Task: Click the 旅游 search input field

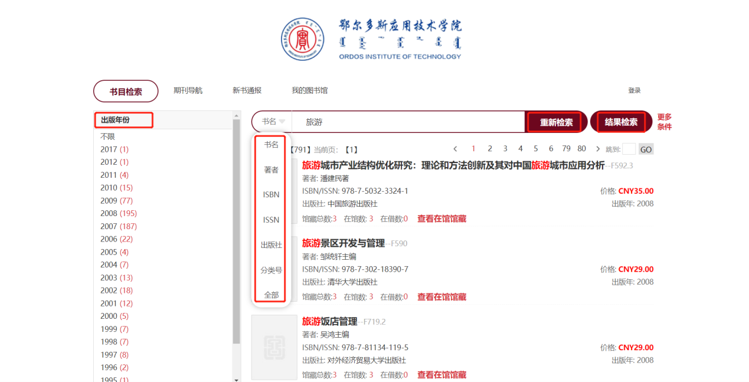Action: click(x=407, y=122)
